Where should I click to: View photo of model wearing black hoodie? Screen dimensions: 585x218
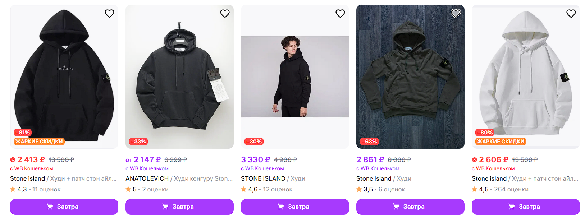(295, 76)
